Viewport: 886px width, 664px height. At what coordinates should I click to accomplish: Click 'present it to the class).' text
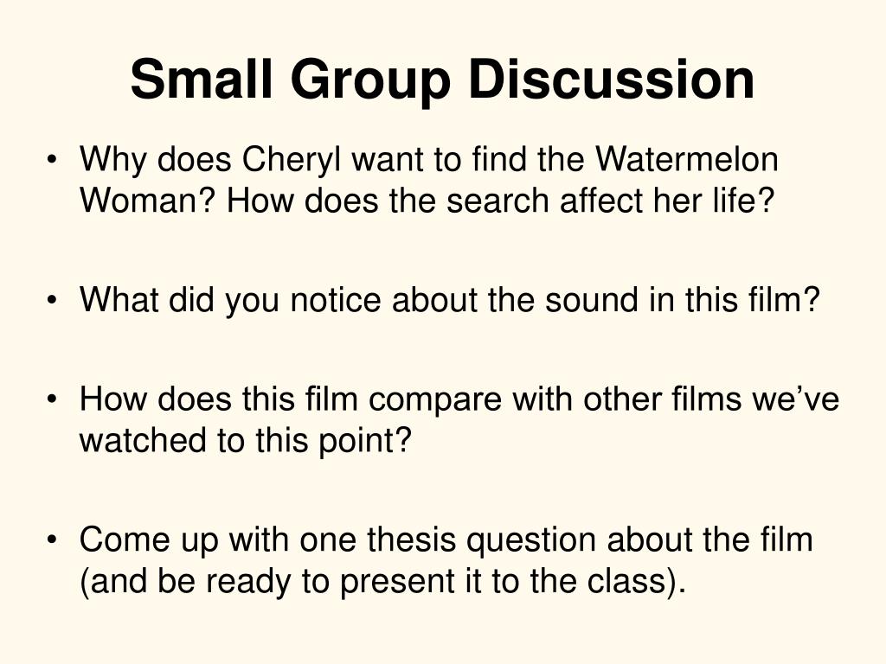512,583
